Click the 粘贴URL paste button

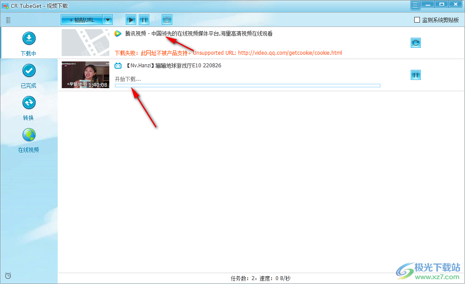click(82, 20)
